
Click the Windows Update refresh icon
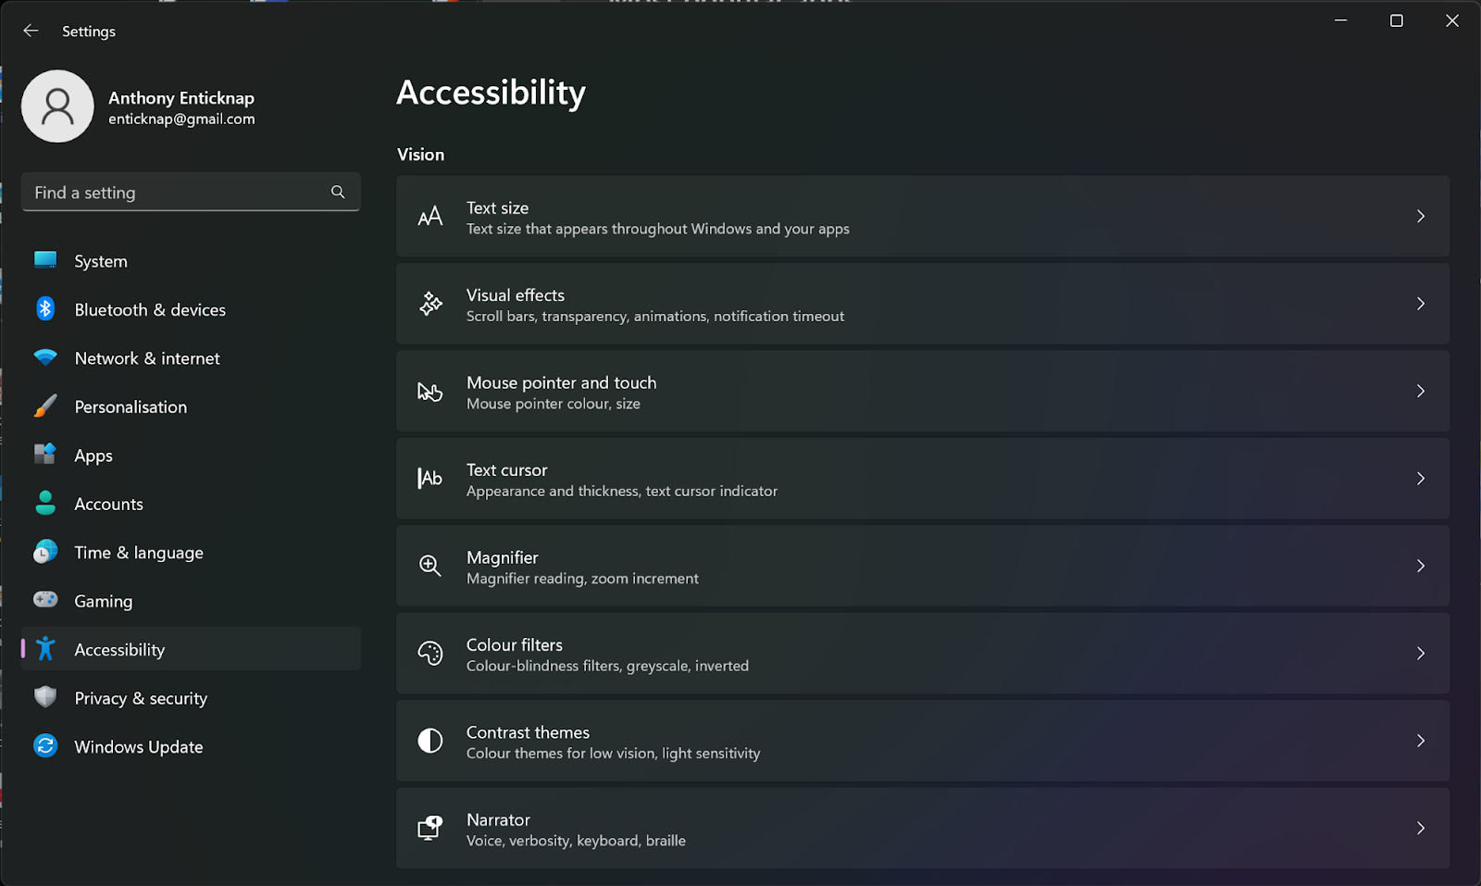[45, 745]
